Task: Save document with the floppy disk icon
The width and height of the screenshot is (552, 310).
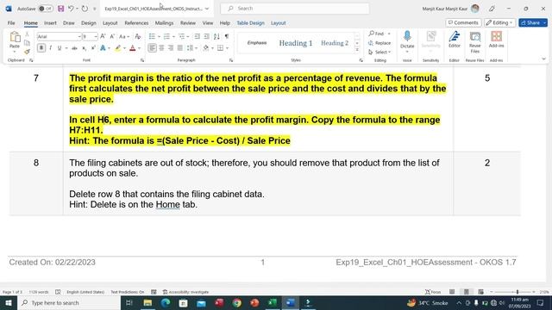Action: coord(61,9)
